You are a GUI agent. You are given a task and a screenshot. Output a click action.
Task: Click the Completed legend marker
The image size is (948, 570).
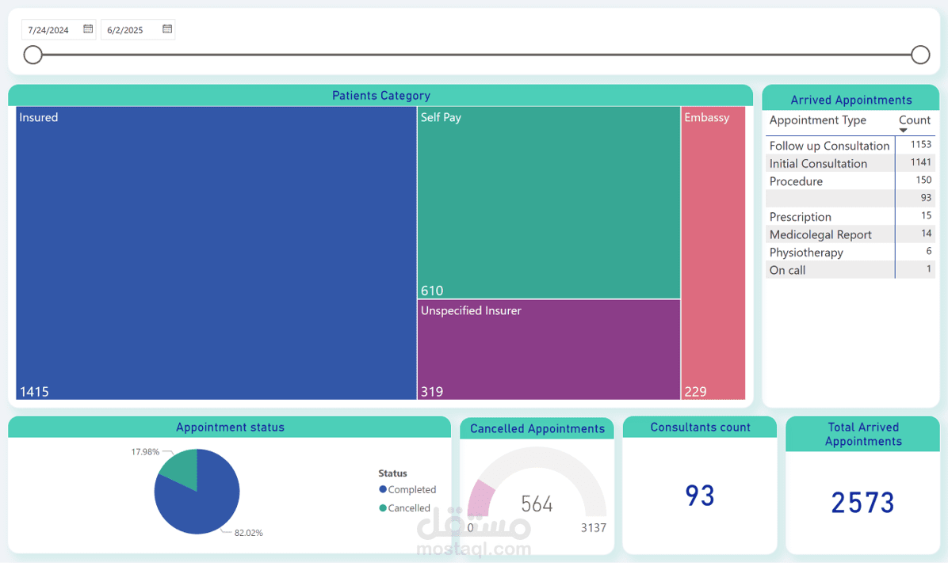[x=383, y=489]
